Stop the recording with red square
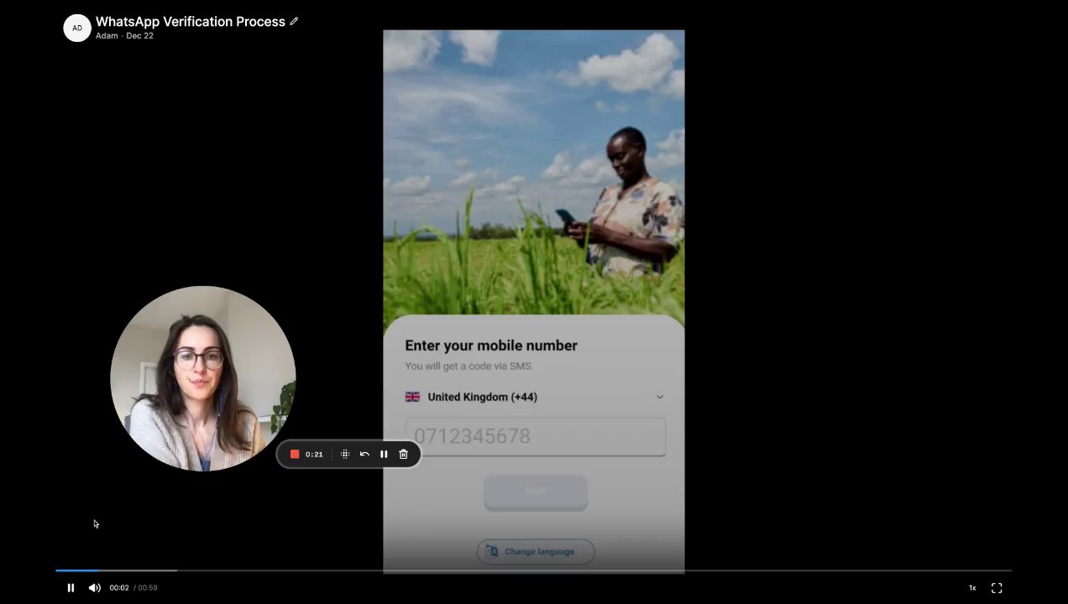 coord(295,454)
